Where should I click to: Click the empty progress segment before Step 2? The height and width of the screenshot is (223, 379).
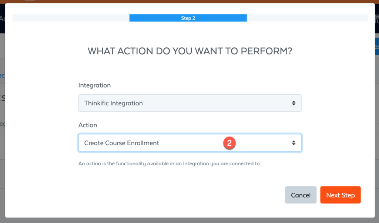coord(71,18)
